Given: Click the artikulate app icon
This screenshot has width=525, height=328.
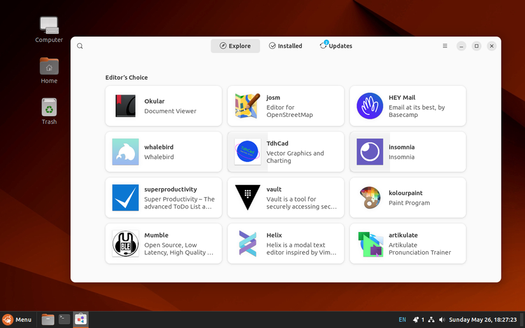Looking at the screenshot, I should coord(370,243).
